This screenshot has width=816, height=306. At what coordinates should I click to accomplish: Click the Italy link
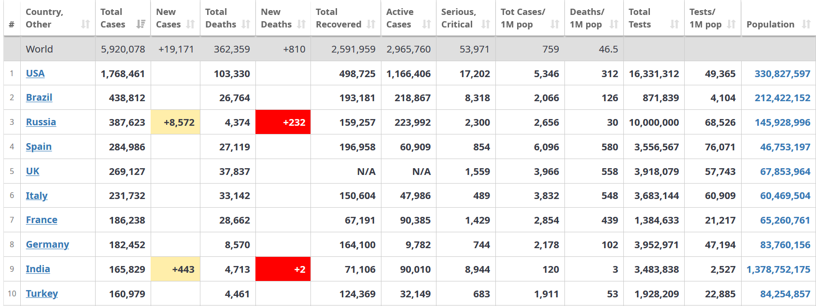(37, 196)
